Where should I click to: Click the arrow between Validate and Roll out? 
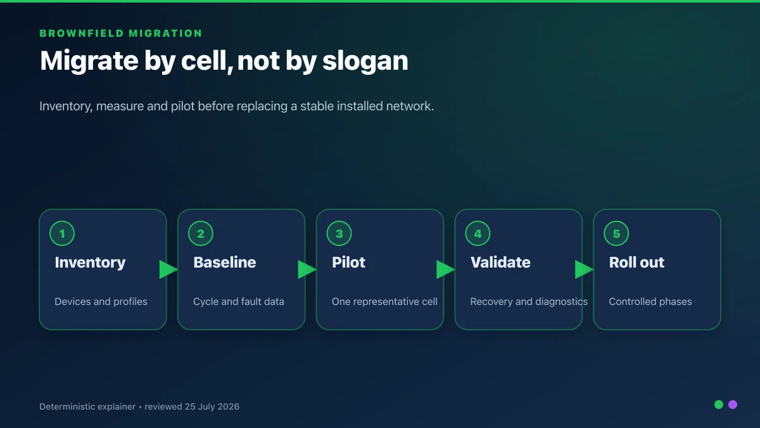584,269
